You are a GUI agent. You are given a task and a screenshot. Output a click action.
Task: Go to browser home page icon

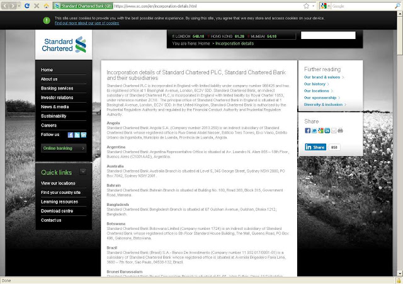(46, 6)
